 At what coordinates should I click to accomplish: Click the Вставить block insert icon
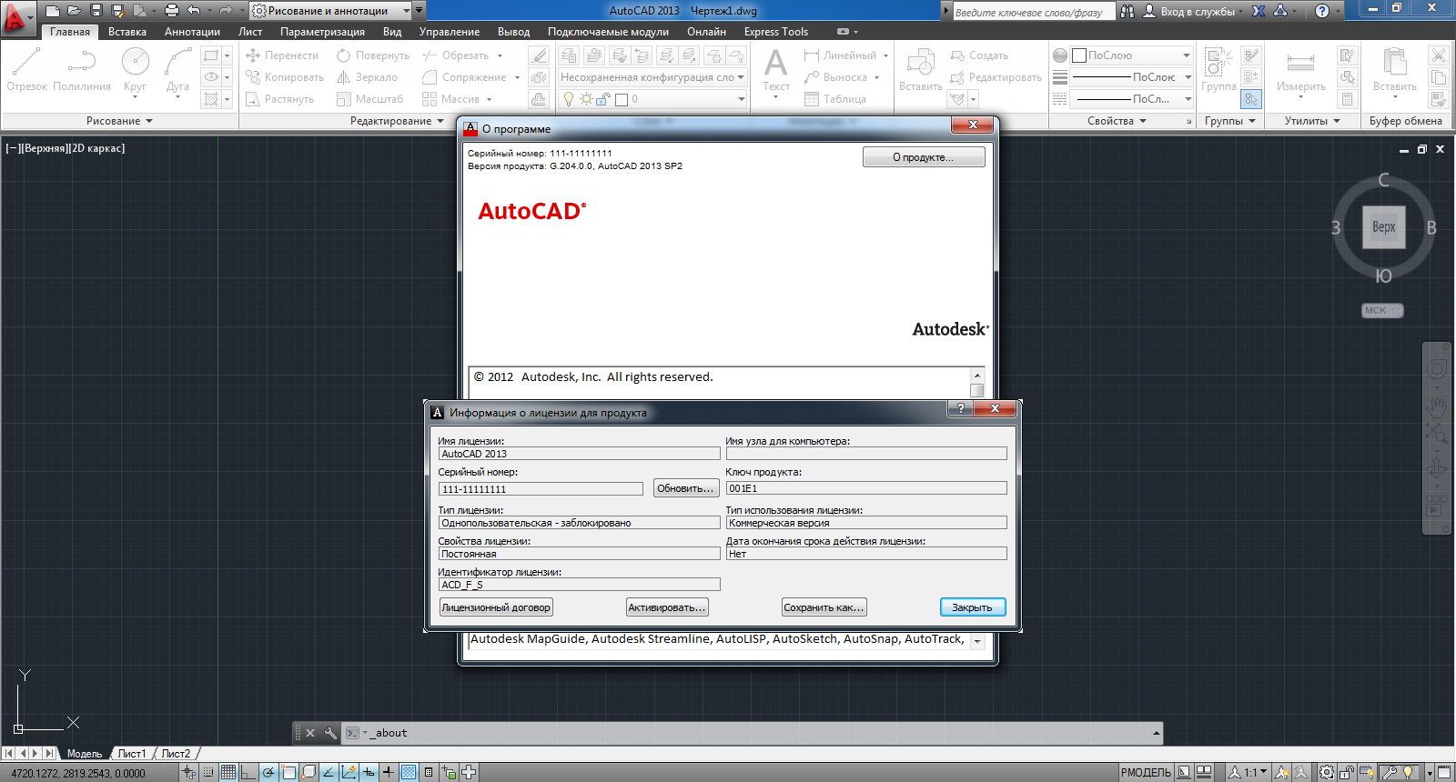click(x=920, y=70)
